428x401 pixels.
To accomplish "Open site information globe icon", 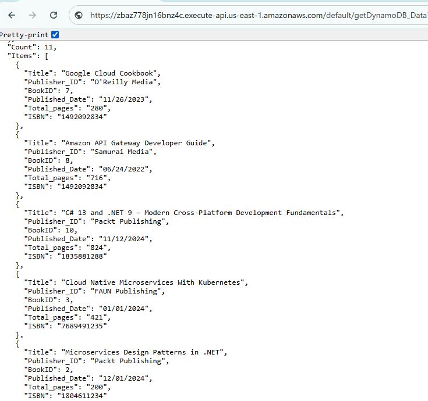I will click(79, 15).
